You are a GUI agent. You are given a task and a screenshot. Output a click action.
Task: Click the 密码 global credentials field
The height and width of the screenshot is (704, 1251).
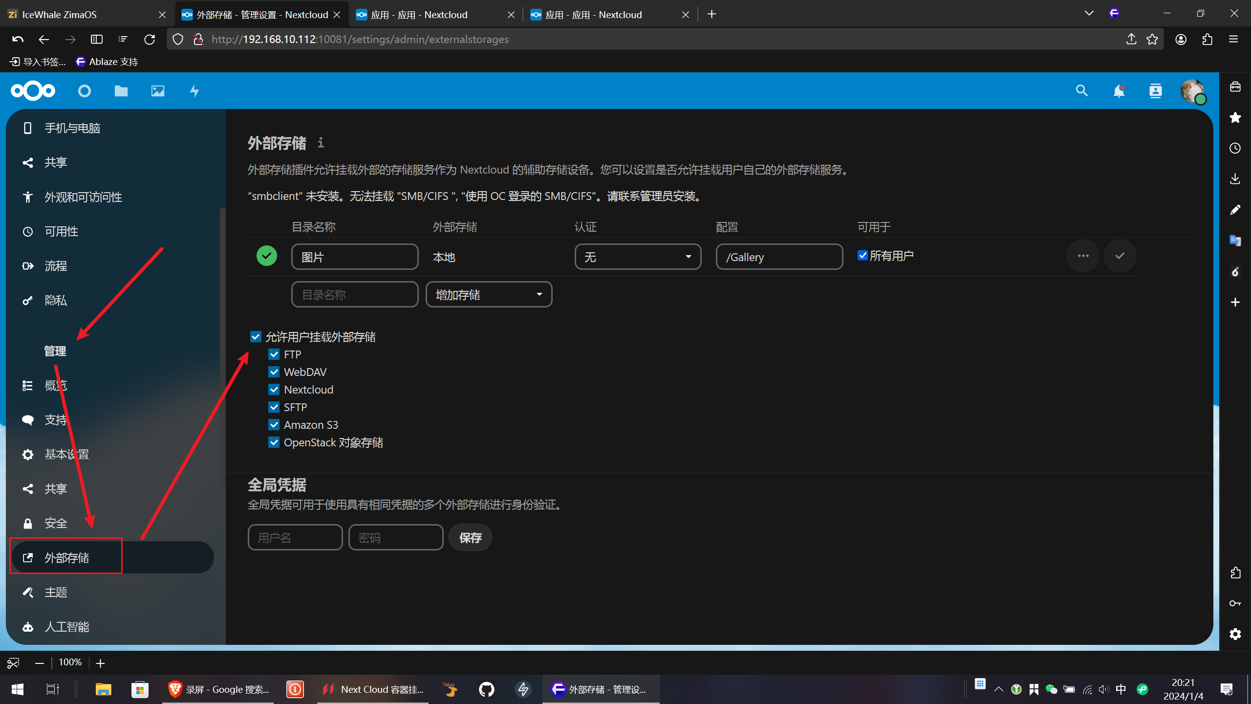[396, 538]
